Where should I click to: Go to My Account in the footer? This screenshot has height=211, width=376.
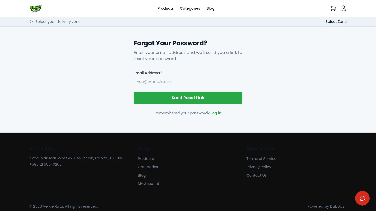149,184
